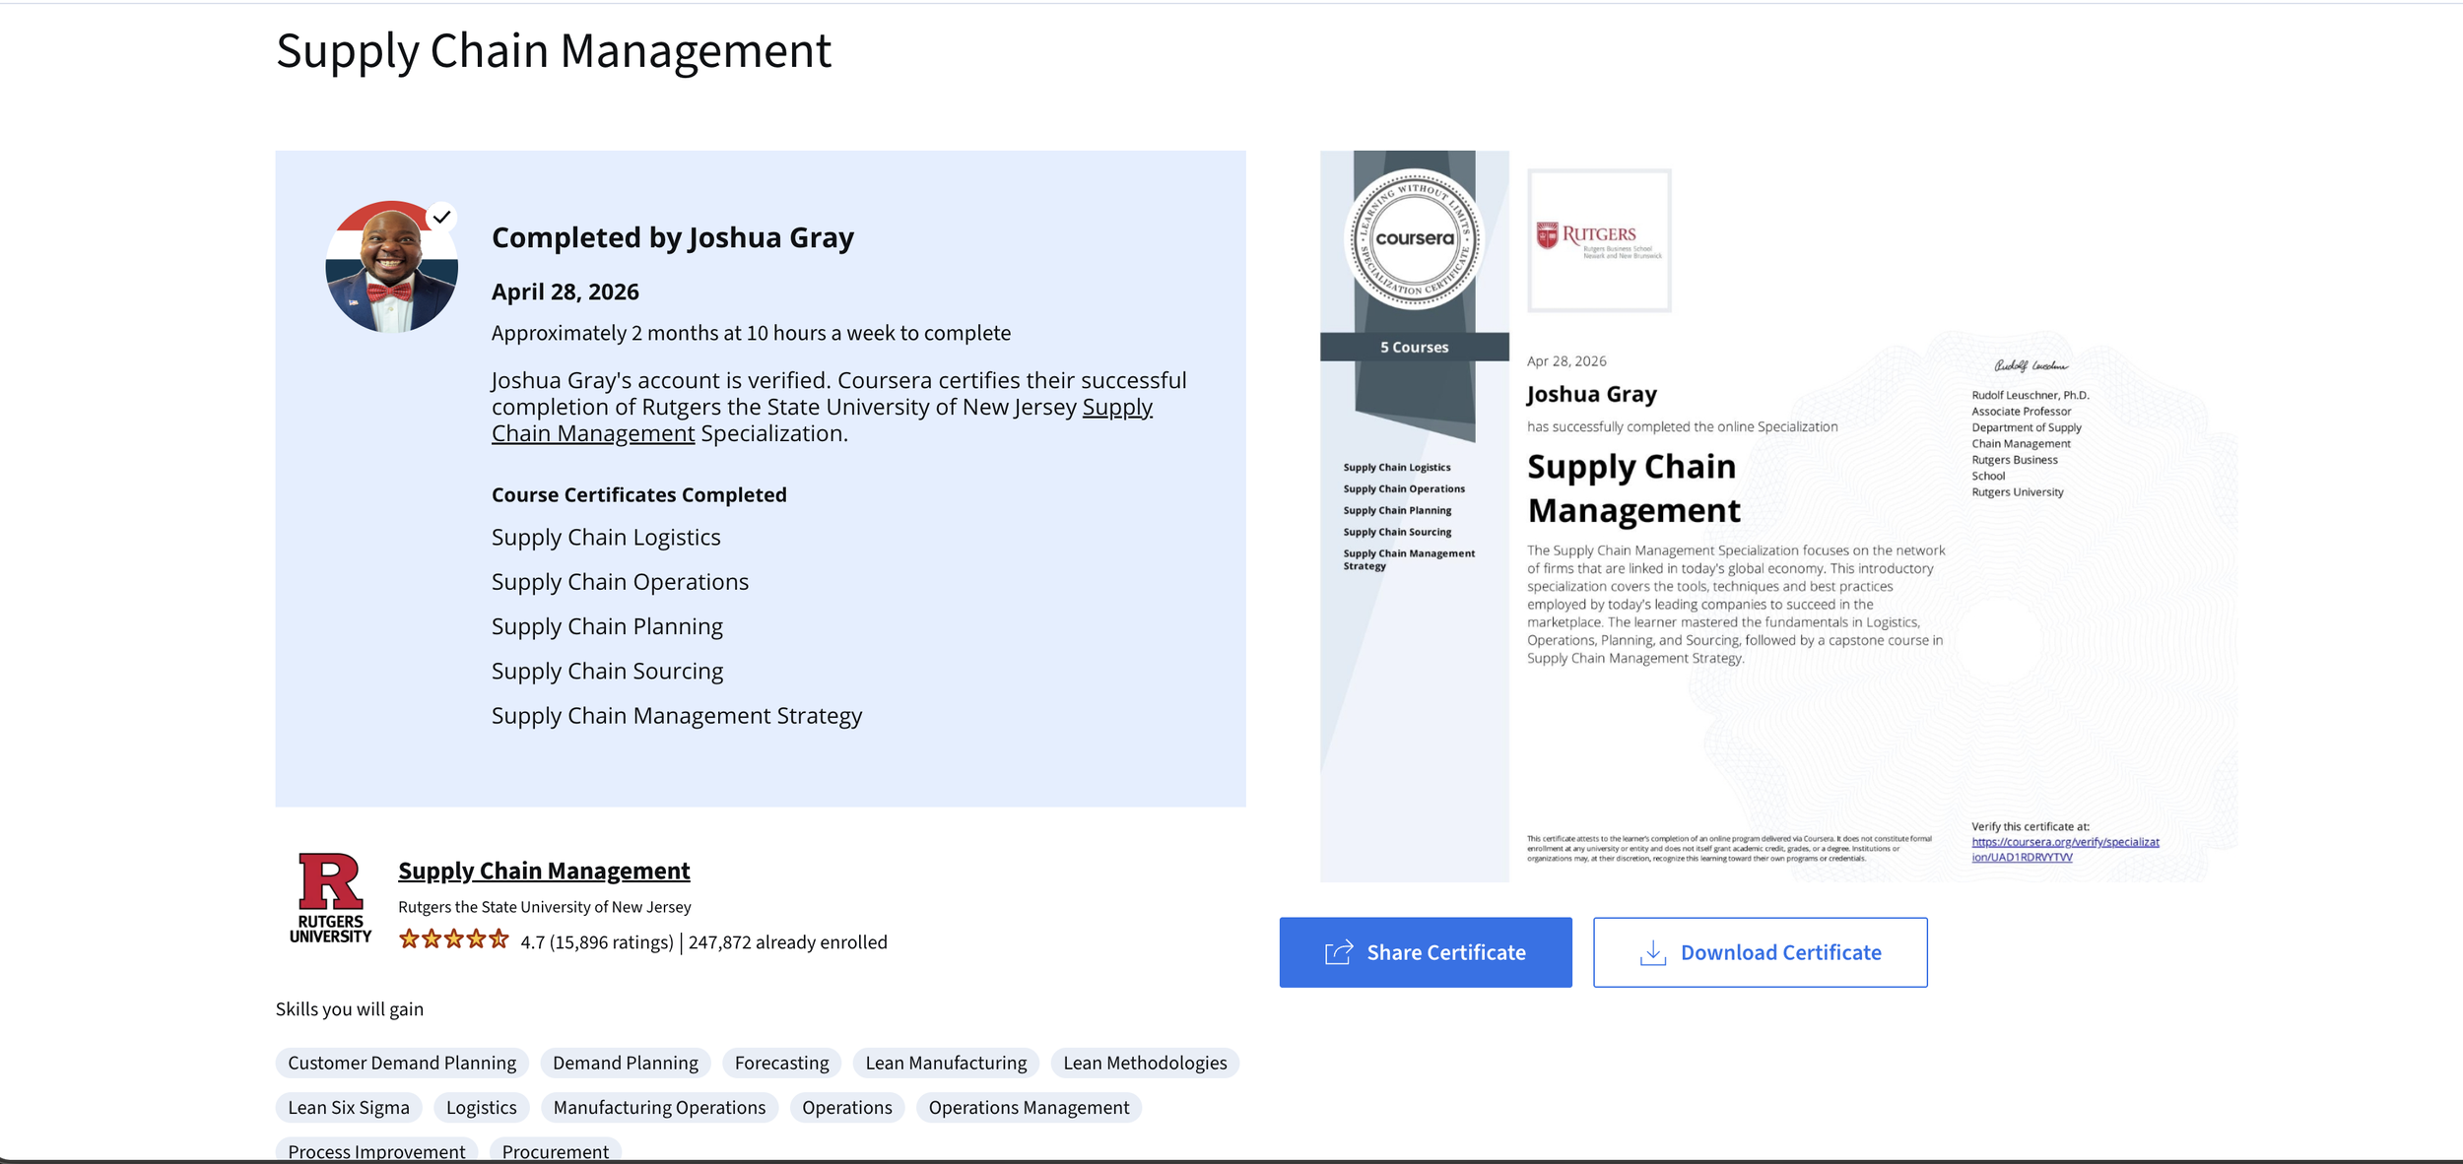Click the five-star rating icons
2463x1164 pixels.
(x=454, y=939)
